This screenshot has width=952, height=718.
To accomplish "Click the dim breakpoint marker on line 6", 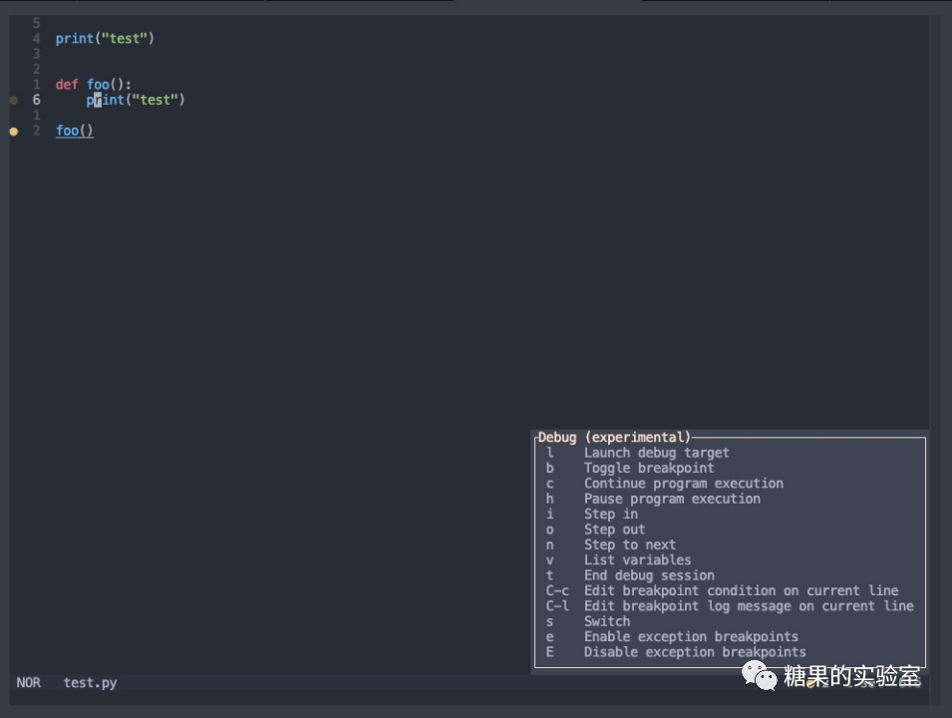I will pos(13,101).
